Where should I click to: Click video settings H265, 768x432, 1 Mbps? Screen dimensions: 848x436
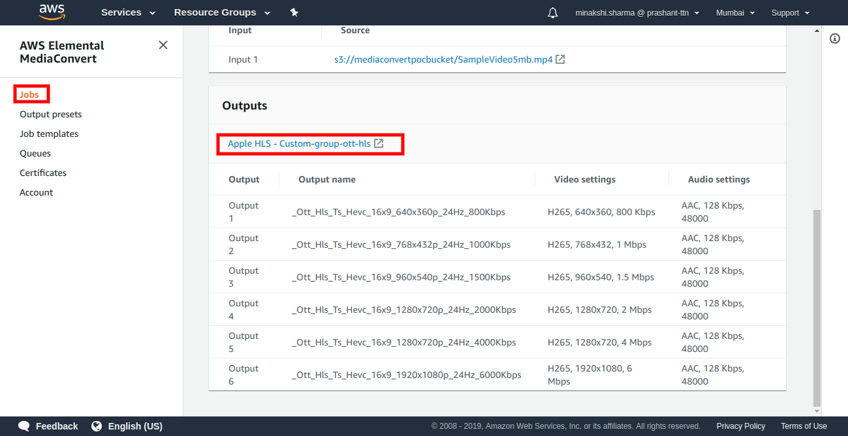tap(597, 244)
